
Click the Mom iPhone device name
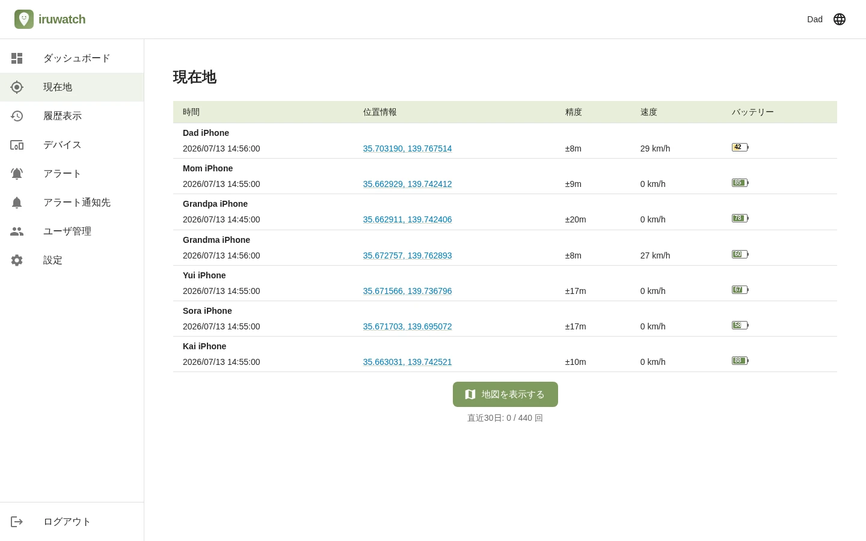[207, 168]
